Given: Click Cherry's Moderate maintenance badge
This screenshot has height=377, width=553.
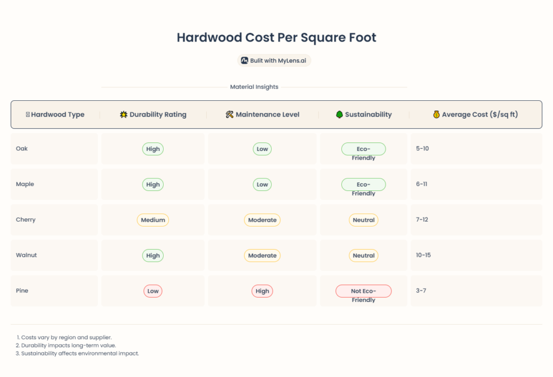Looking at the screenshot, I should click(262, 220).
